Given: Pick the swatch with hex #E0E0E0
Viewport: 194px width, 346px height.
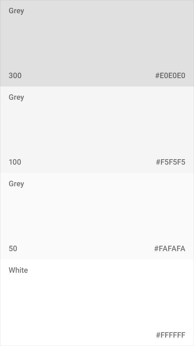Looking at the screenshot, I should coord(97,43).
